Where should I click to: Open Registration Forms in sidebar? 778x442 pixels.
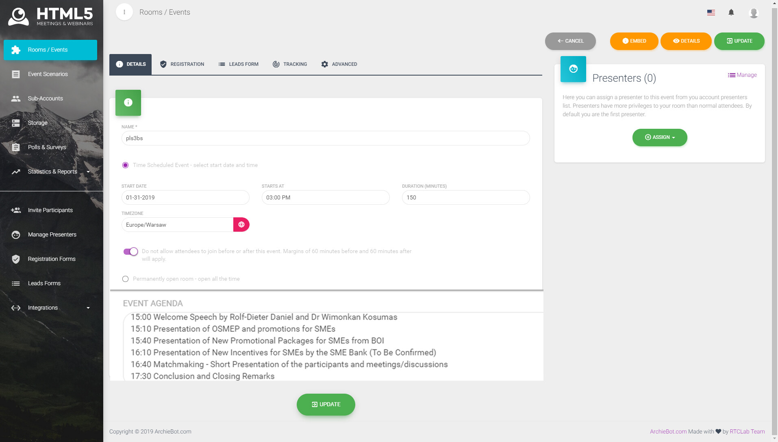[50, 259]
